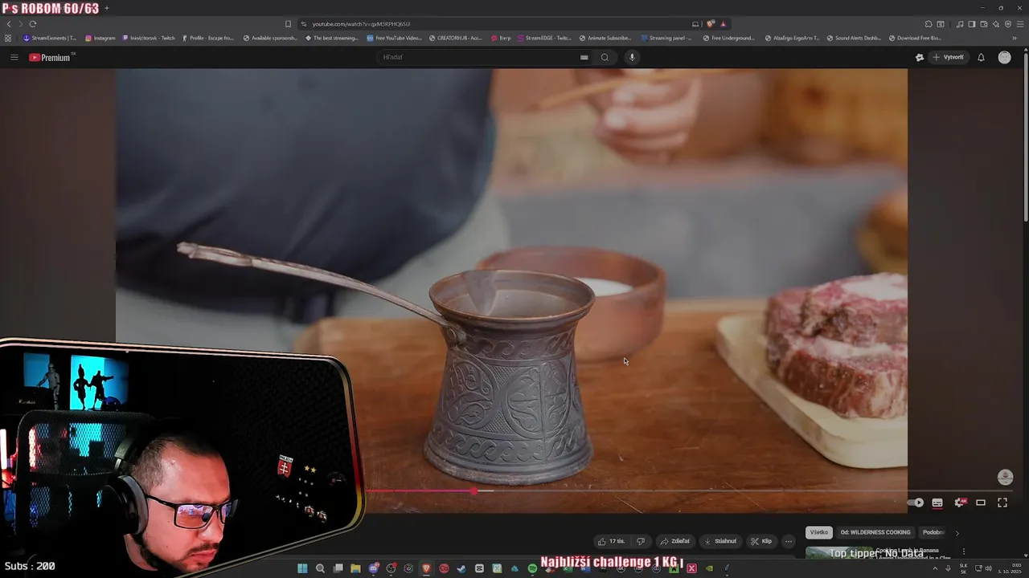
Task: Go back in browser history
Action: [9, 24]
